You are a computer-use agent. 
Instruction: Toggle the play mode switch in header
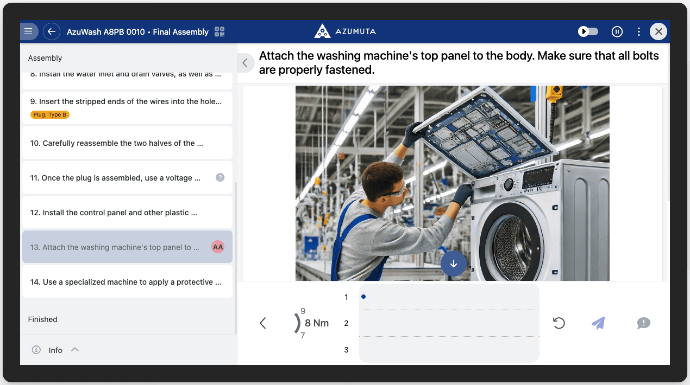click(588, 31)
